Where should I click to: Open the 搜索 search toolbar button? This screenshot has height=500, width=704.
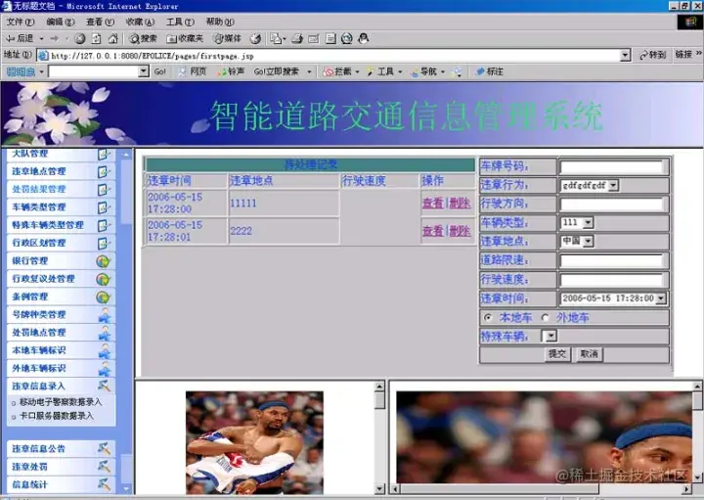pyautogui.click(x=143, y=38)
